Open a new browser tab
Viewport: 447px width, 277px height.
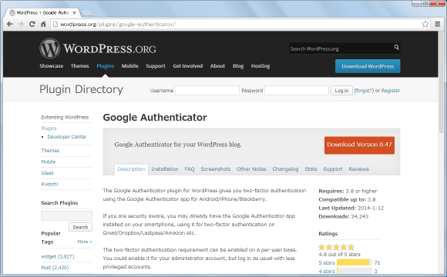[87, 13]
